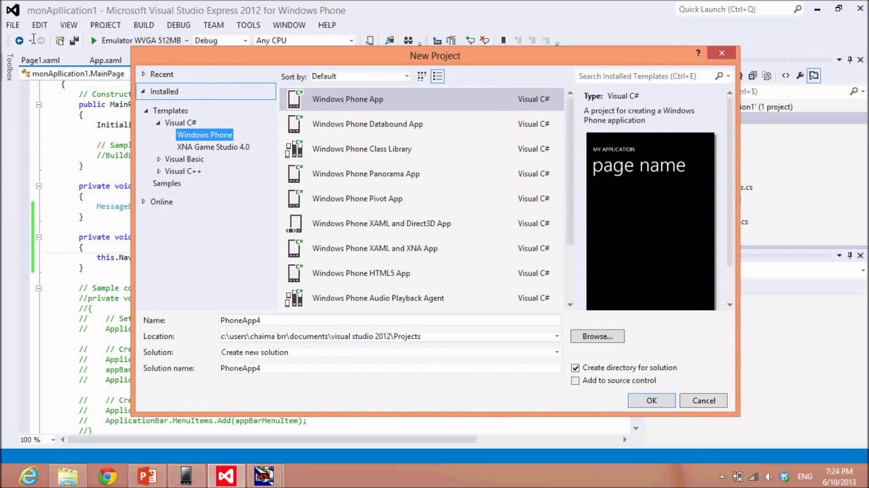Expand the Visual C++ tree node
Viewport: 869px width, 488px height.
point(159,171)
